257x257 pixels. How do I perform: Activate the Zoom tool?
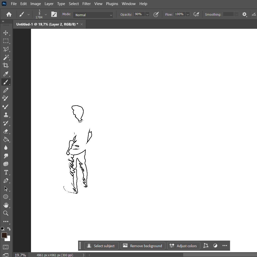click(x=6, y=213)
